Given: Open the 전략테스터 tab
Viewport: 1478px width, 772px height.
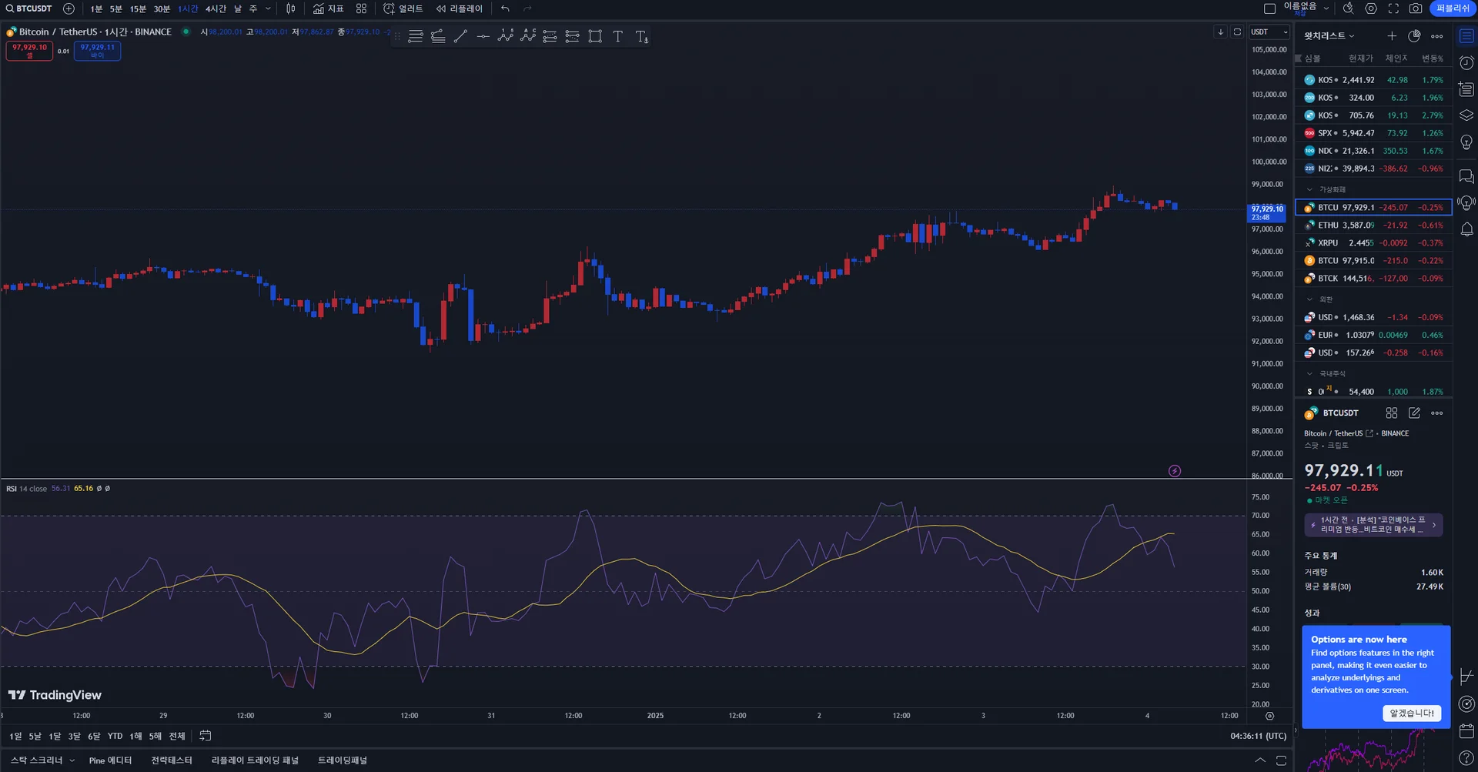Looking at the screenshot, I should pos(172,760).
